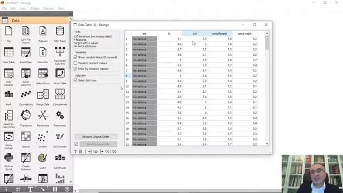
Task: Select the SQL Table widget
Action: point(60,31)
